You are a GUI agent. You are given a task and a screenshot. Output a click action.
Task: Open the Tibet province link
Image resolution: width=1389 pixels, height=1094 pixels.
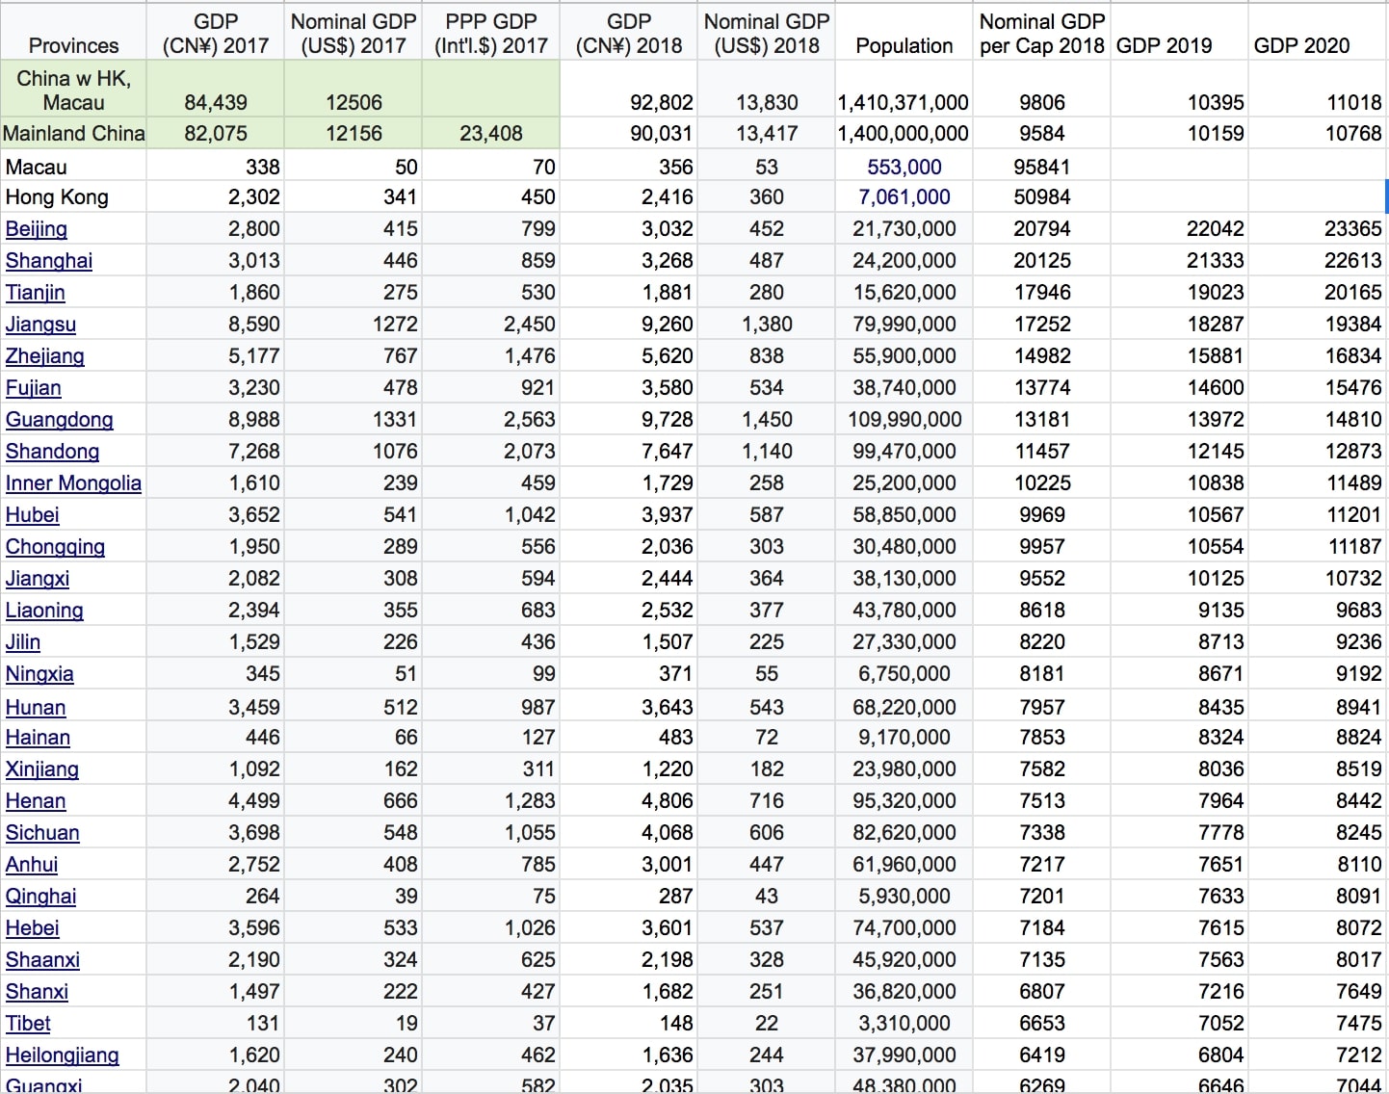[x=28, y=1024]
